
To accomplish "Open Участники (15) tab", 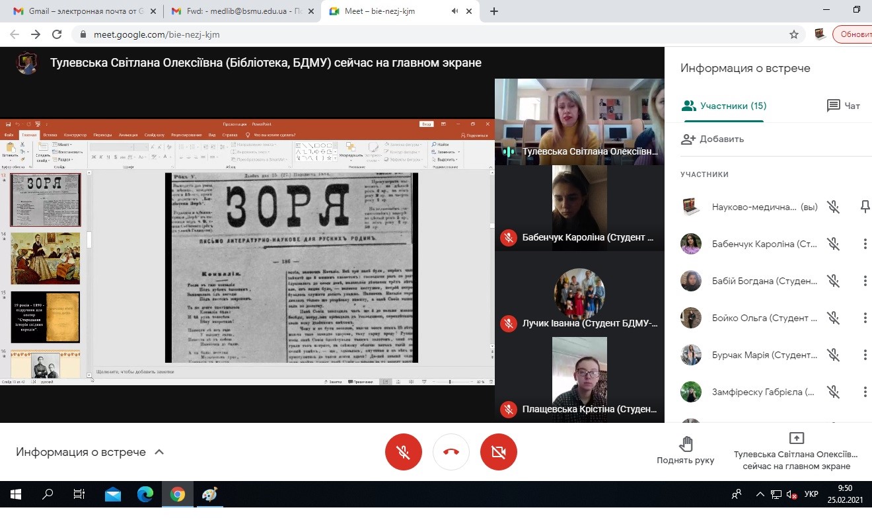I will (724, 106).
